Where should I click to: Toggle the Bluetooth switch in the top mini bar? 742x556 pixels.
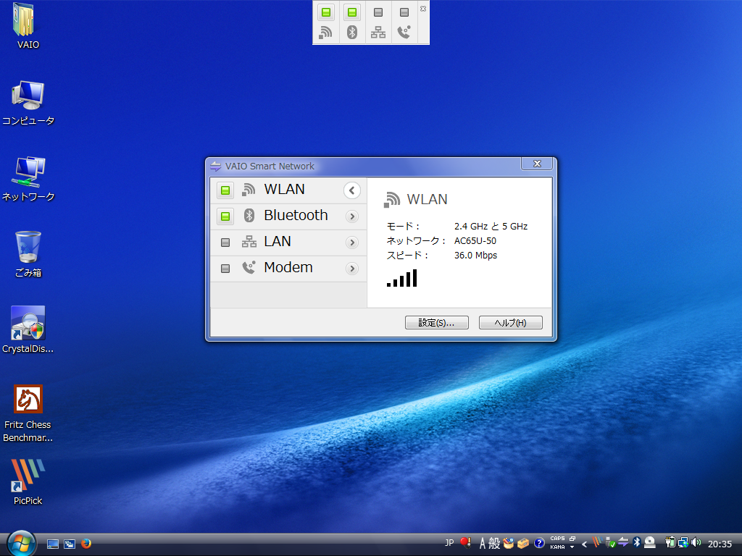point(352,12)
